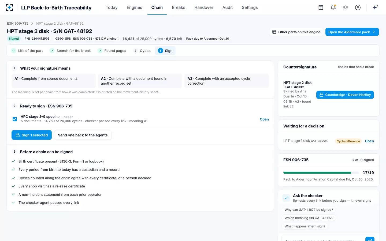386x241 pixels.
Task: Click the Cycle difference badge
Action: [348, 141]
